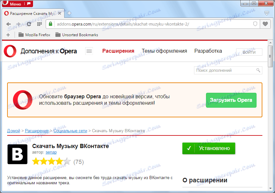Viewport: 275px width, 193px height.
Task: Click the ВКонтакте extension icon
Action: point(17,154)
